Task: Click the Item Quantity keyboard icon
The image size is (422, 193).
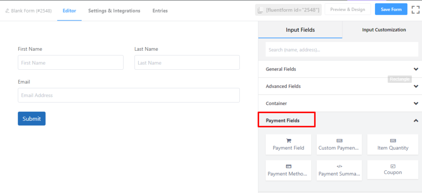Action: (393, 141)
